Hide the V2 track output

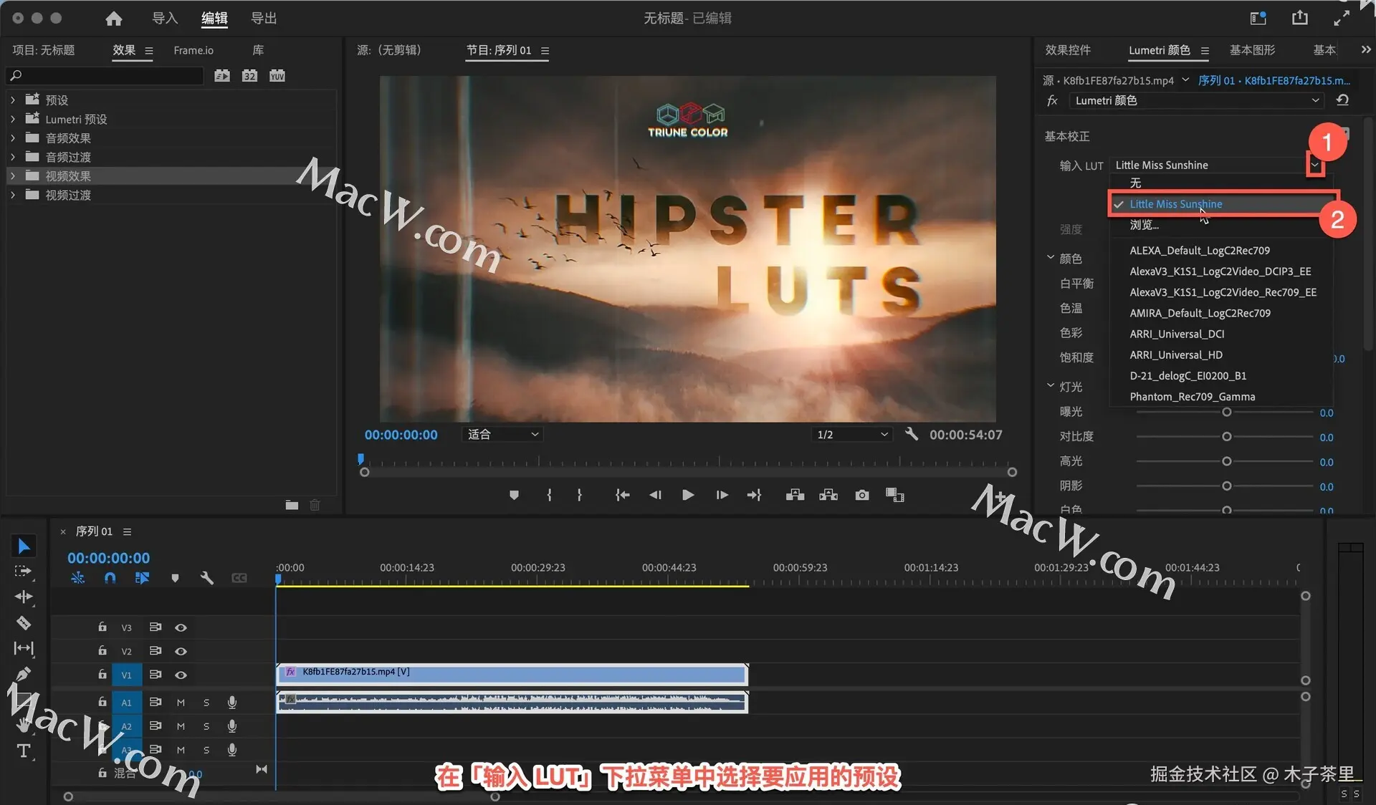[x=181, y=651]
